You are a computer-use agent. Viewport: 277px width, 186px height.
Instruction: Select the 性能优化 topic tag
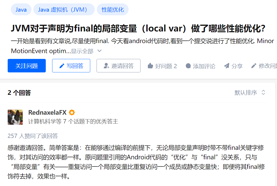(113, 10)
